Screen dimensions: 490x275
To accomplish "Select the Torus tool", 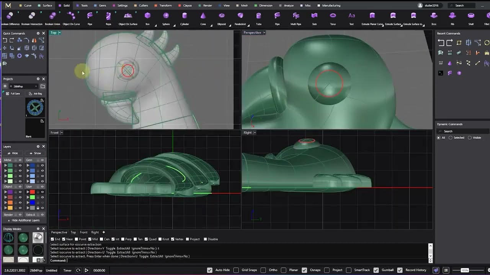I will (x=333, y=19).
